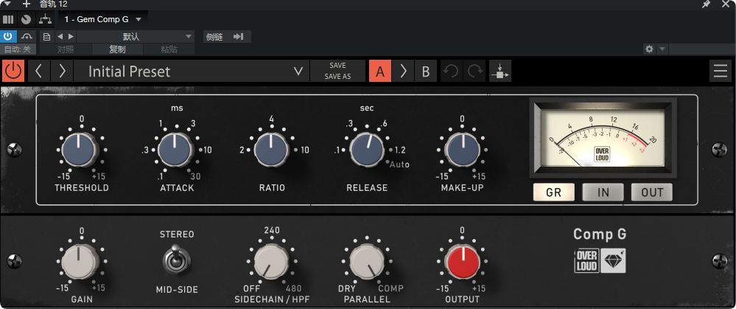
Task: Select previous host preset triangle
Action: (60, 36)
